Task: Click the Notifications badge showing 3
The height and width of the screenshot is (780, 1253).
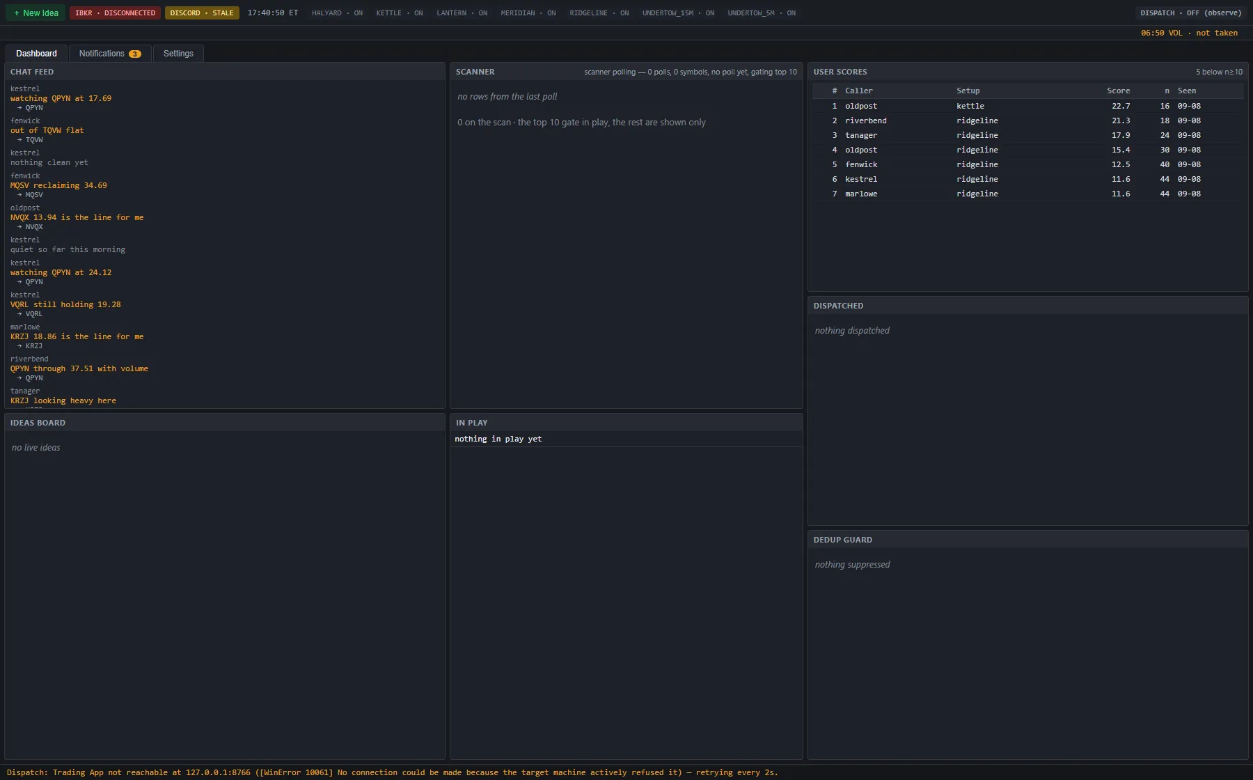Action: pos(135,54)
